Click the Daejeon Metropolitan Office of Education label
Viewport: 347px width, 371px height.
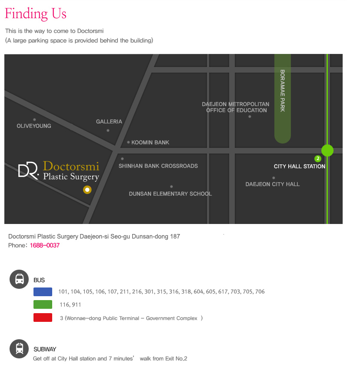click(236, 107)
